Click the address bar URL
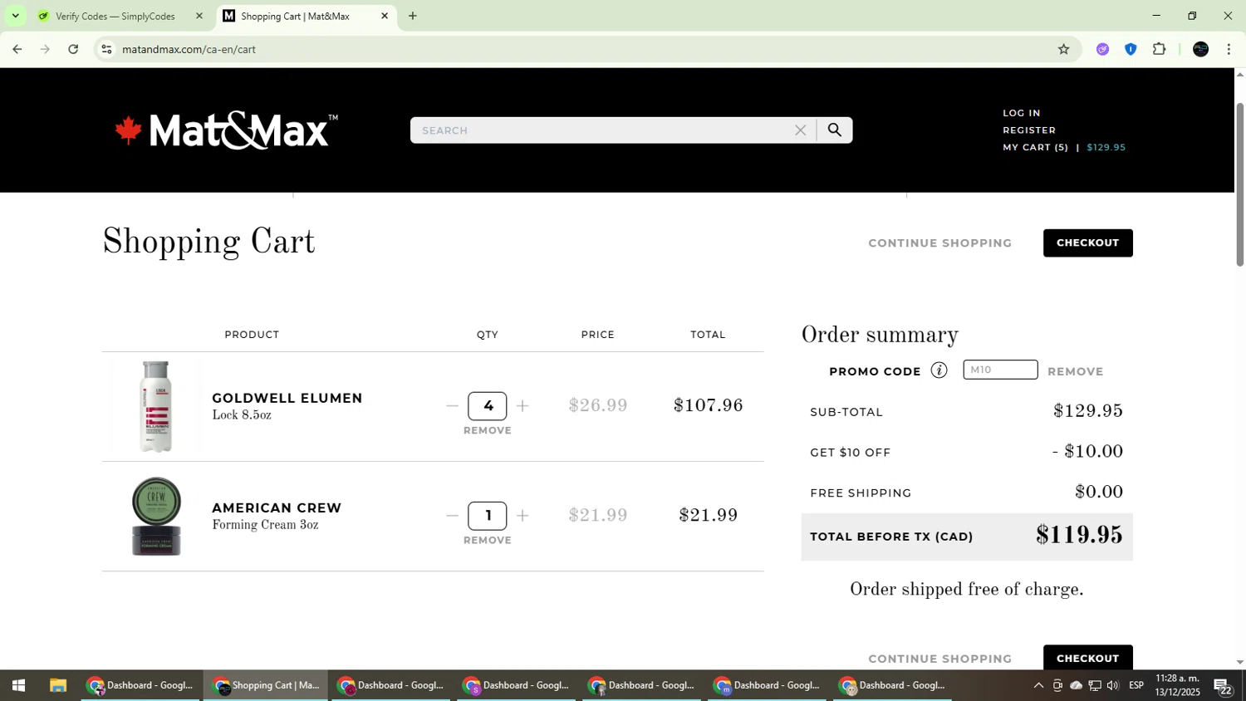The height and width of the screenshot is (701, 1246). [x=189, y=49]
